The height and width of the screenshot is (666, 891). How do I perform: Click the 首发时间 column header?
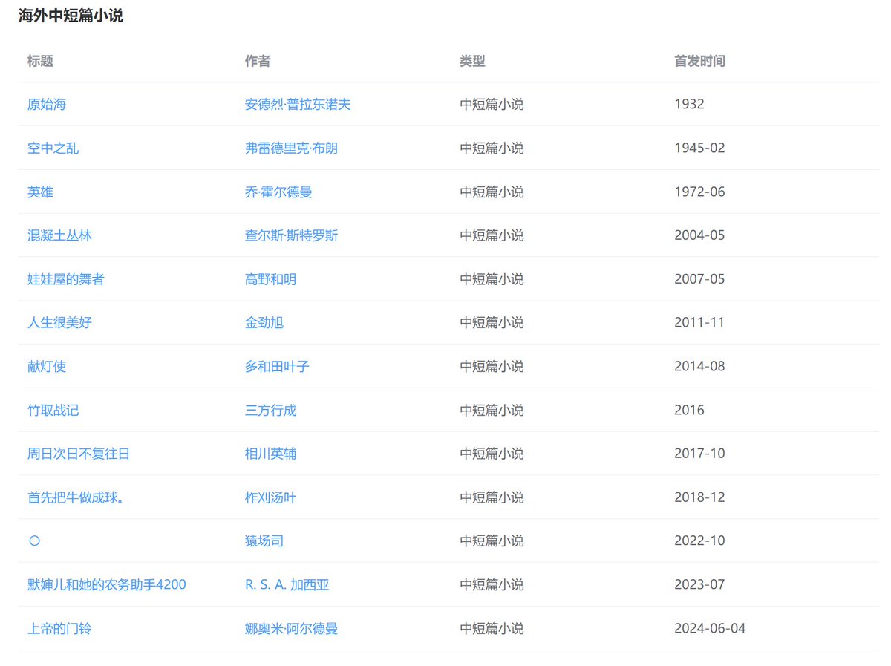coord(699,62)
